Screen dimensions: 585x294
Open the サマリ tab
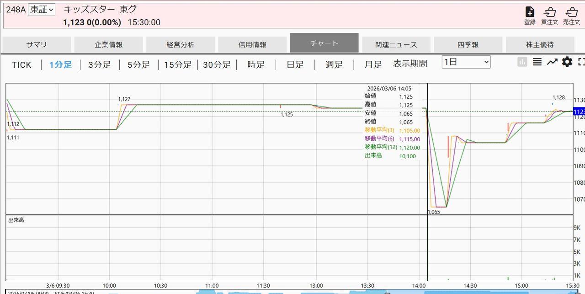[x=37, y=45]
